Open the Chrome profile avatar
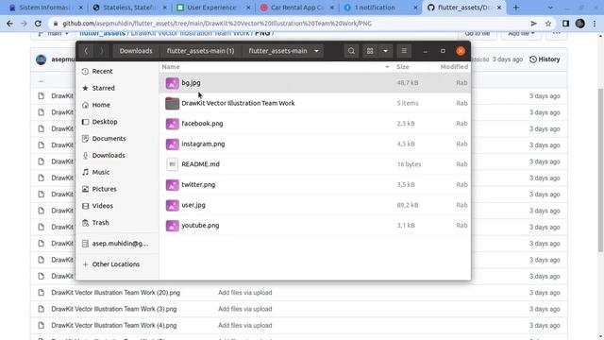 pyautogui.click(x=580, y=24)
